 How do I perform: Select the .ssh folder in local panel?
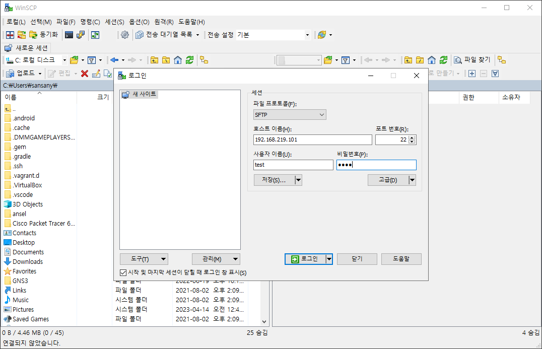point(18,166)
